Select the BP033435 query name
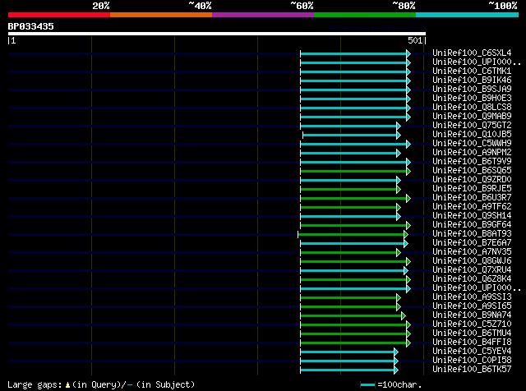Viewport: 526px width, 391px height. (x=31, y=26)
